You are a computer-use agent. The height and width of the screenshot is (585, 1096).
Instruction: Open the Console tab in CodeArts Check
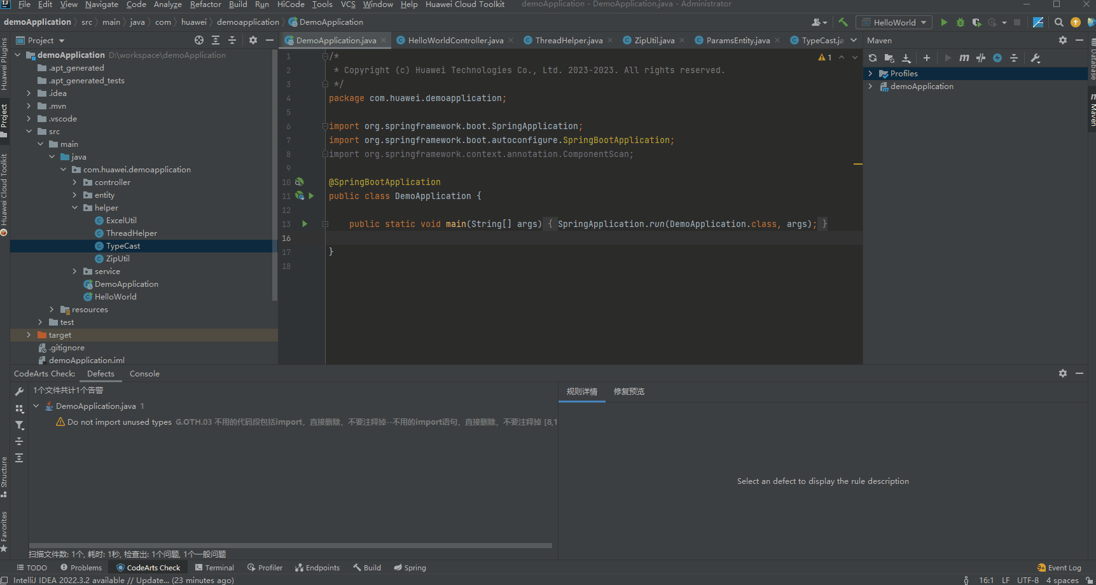tap(144, 374)
